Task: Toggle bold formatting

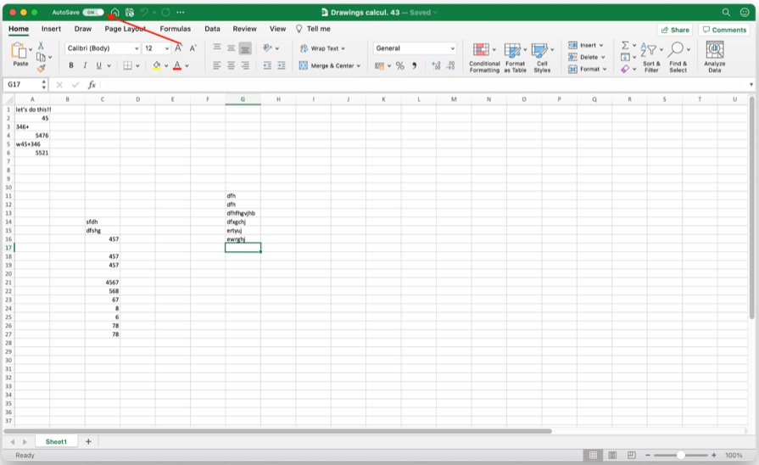Action: click(71, 65)
